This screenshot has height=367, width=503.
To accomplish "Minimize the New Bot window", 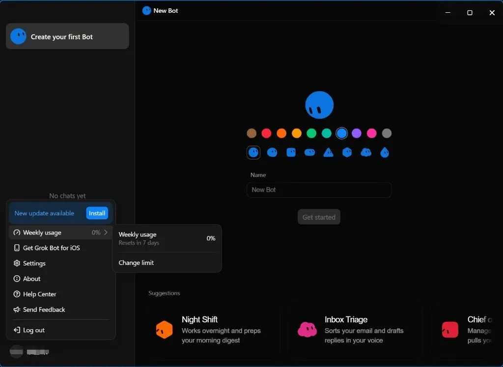I will (x=448, y=12).
